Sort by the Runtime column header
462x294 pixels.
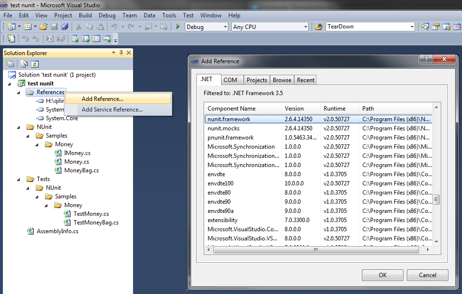click(x=340, y=109)
